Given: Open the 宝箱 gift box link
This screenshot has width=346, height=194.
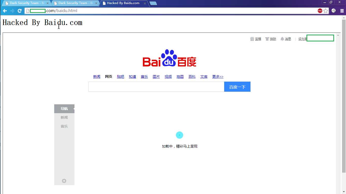Looking at the screenshot, I should [x=256, y=39].
